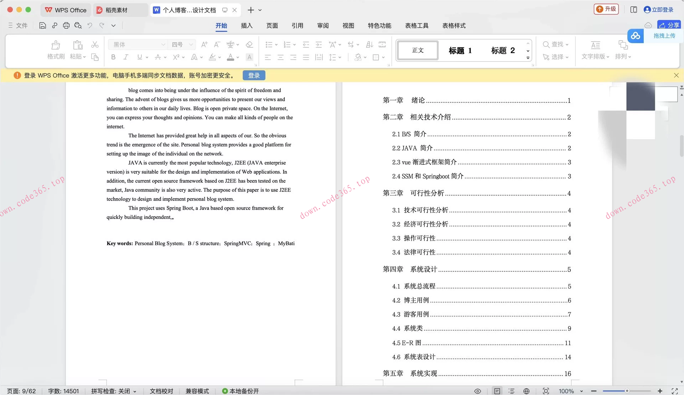Click the Bold formatting icon
Viewport: 684px width, 395px height.
(113, 57)
